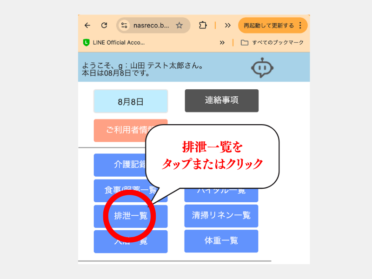This screenshot has height=279, width=372.
Task: Open 清掃リネン一覧 list
Action: click(x=221, y=216)
